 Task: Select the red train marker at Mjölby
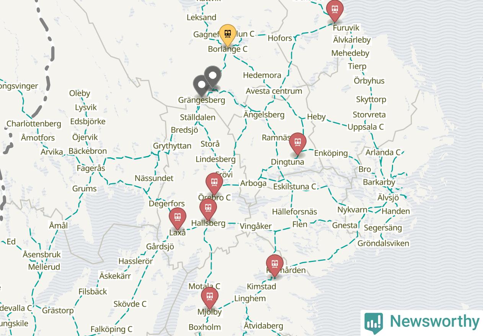[x=210, y=297]
